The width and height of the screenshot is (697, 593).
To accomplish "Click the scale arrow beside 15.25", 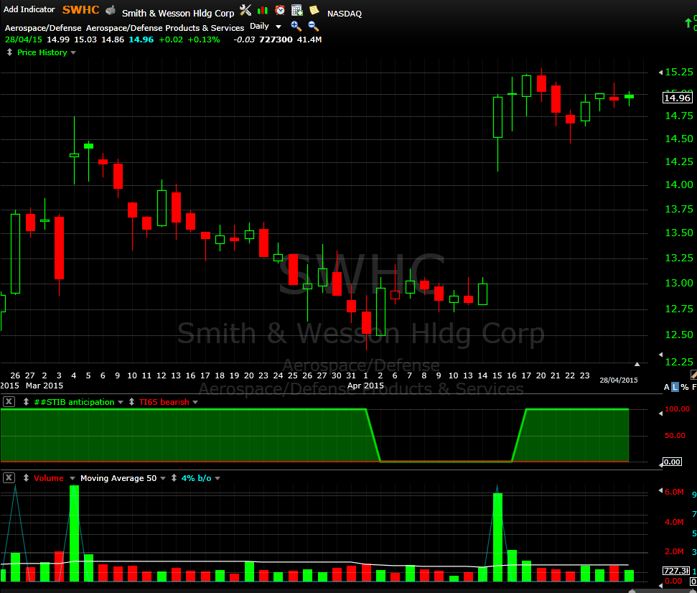I will [x=660, y=72].
